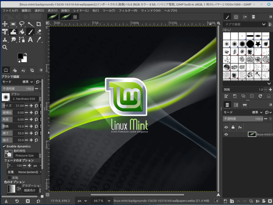Image resolution: width=273 pixels, height=205 pixels.
Task: Select the Bucket Fill tool
Action: tap(22, 32)
